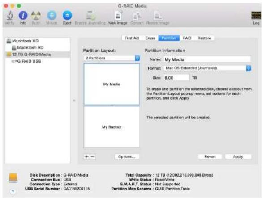The height and width of the screenshot is (198, 262).
Task: Click the Apply button
Action: point(238,156)
